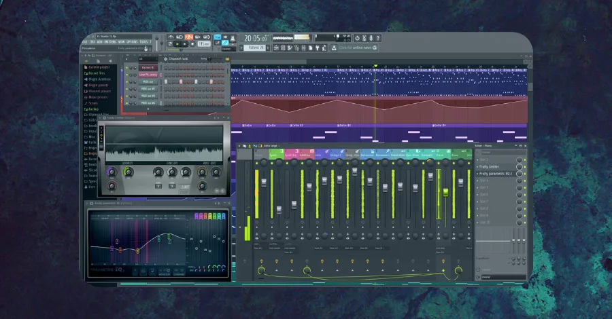Open the channel rack view icon

coord(283,48)
